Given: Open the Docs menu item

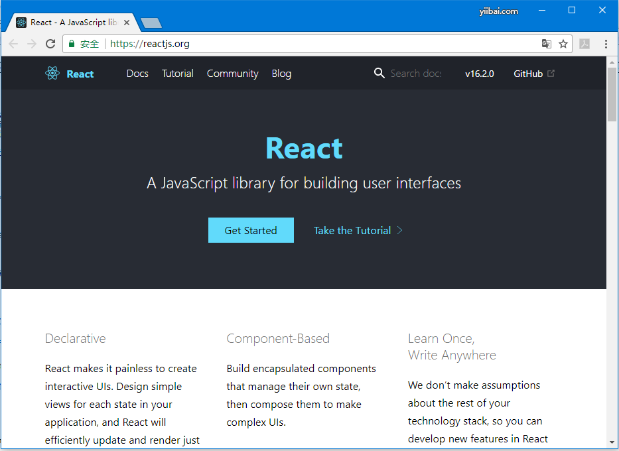Looking at the screenshot, I should 137,73.
